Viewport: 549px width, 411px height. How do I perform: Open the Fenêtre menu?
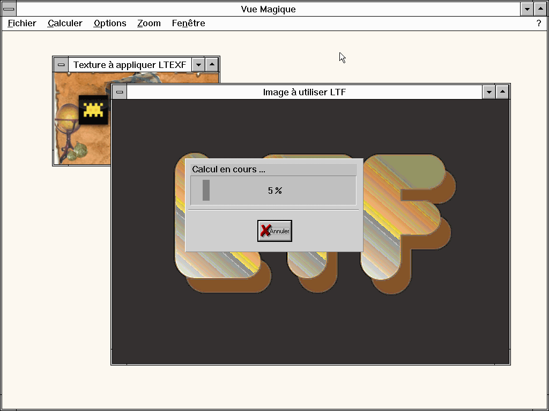[188, 24]
